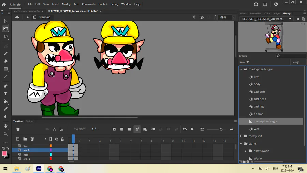Image resolution: width=307 pixels, height=173 pixels.
Task: Click the new layer icon
Action: click(18, 139)
